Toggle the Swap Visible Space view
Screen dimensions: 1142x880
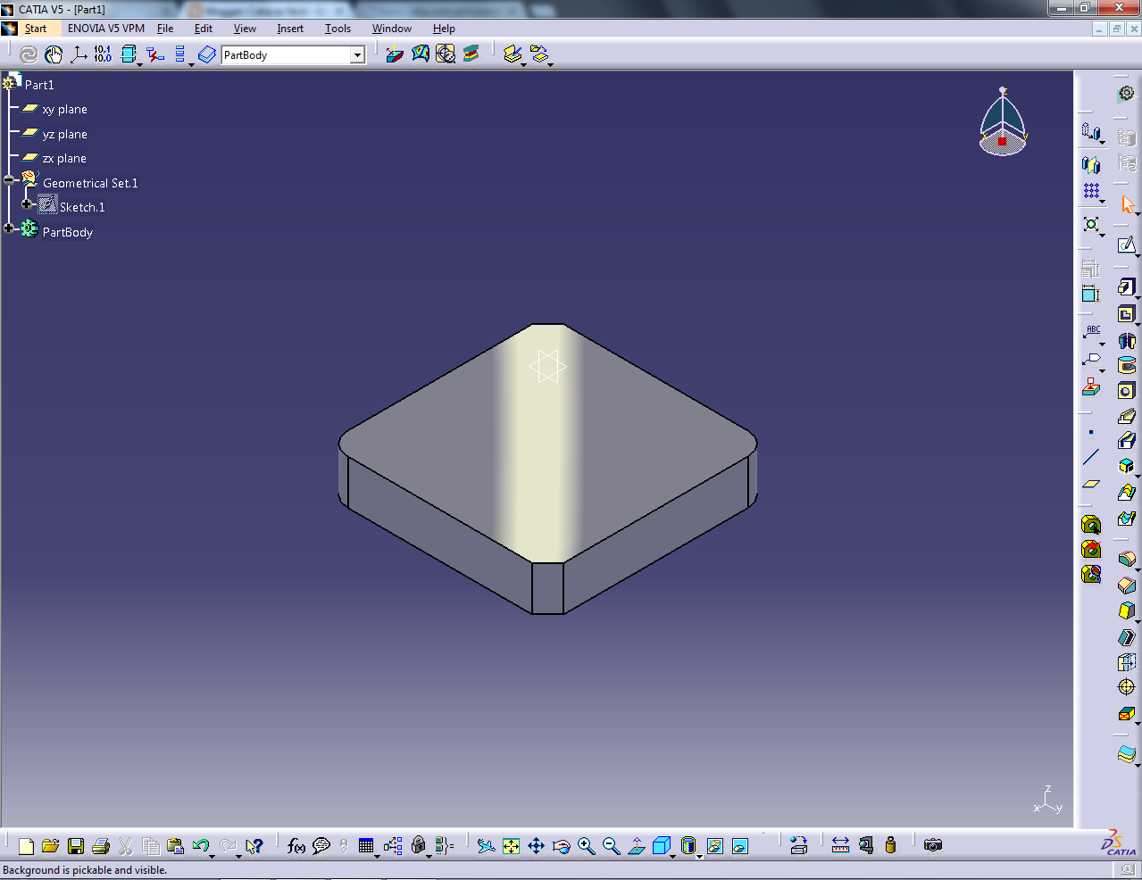[739, 845]
